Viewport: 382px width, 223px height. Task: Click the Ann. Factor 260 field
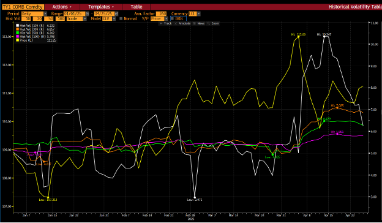(x=161, y=14)
